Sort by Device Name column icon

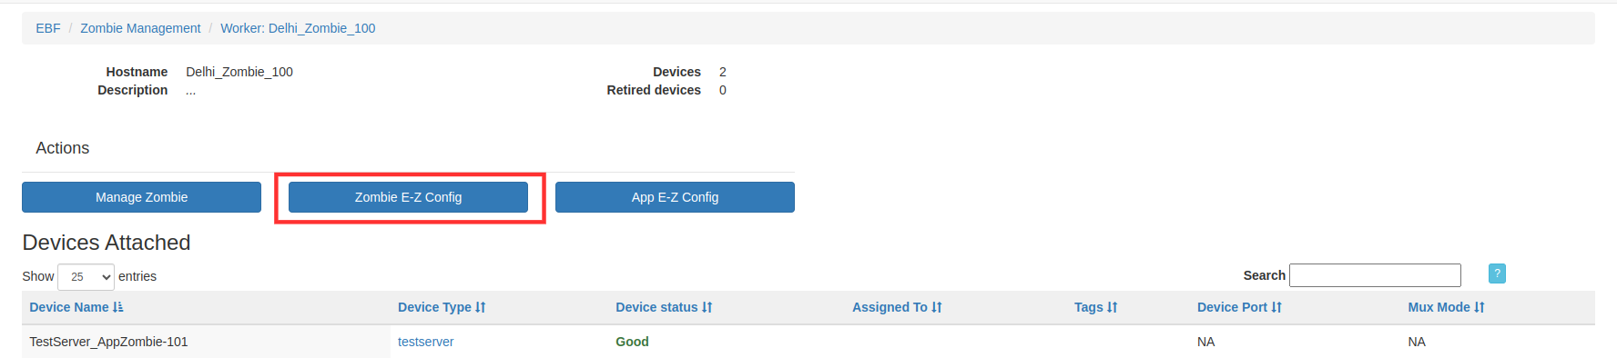click(118, 307)
